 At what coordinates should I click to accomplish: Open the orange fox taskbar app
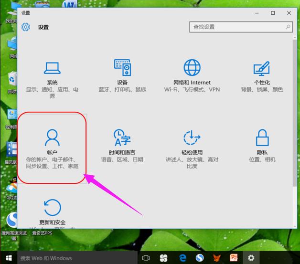217,258
